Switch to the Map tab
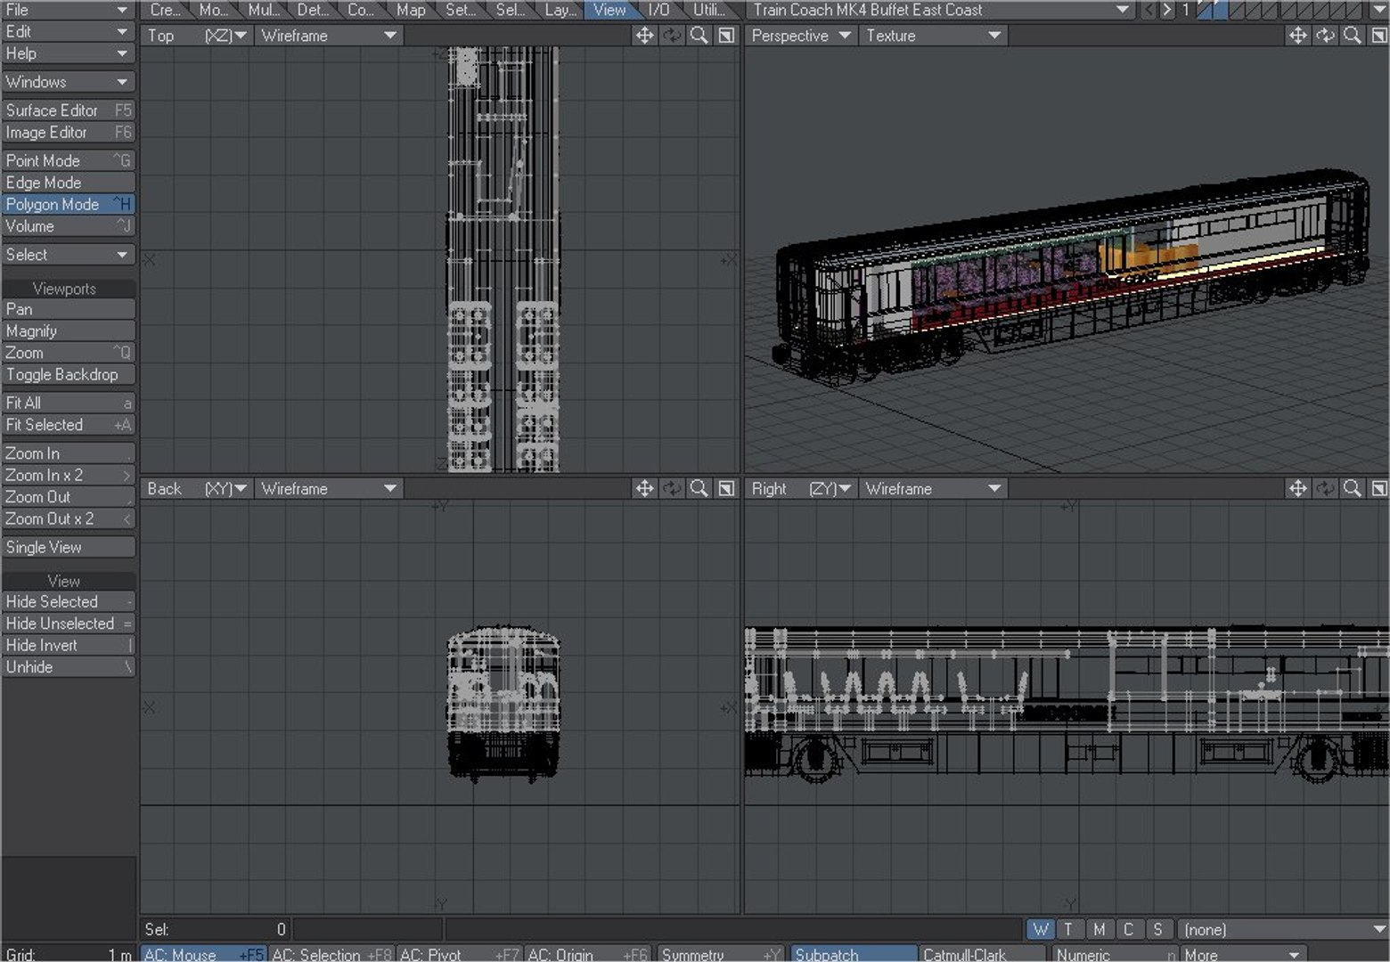 click(411, 10)
